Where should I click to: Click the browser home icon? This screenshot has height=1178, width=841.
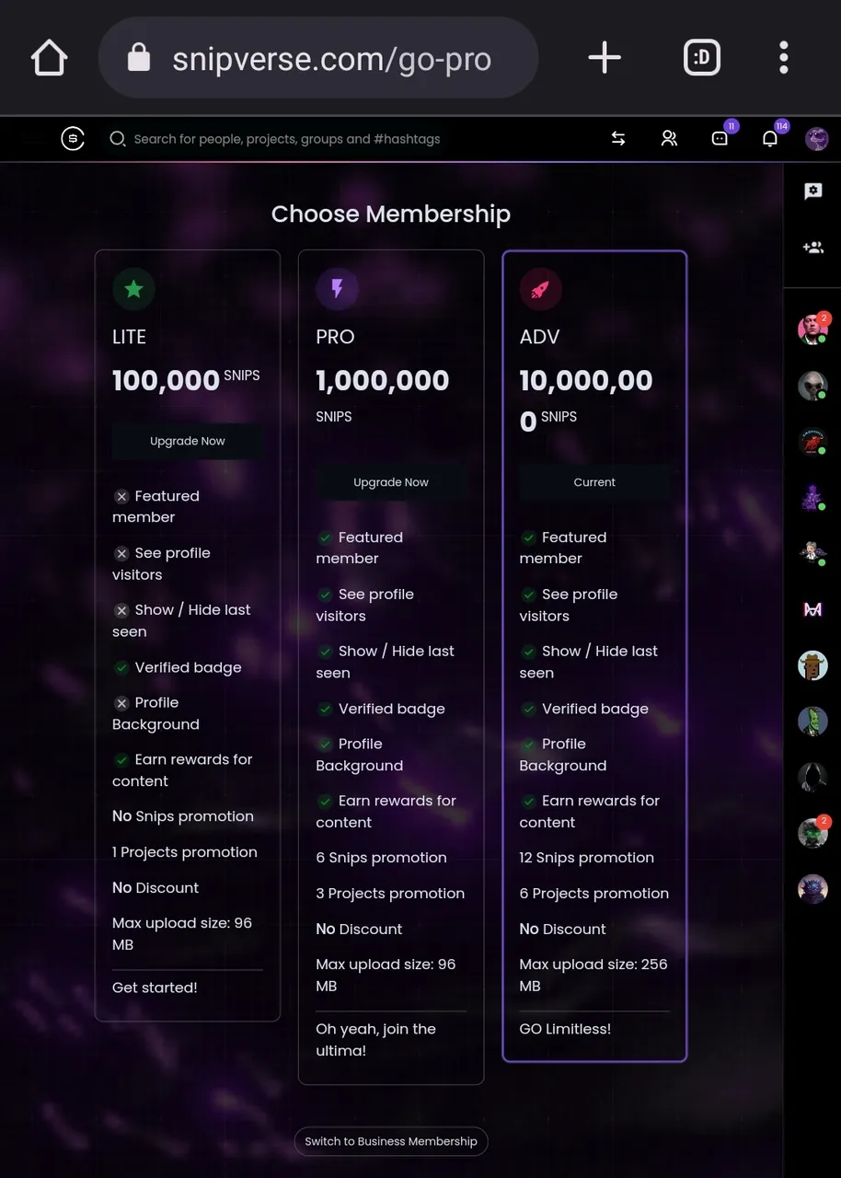click(50, 58)
